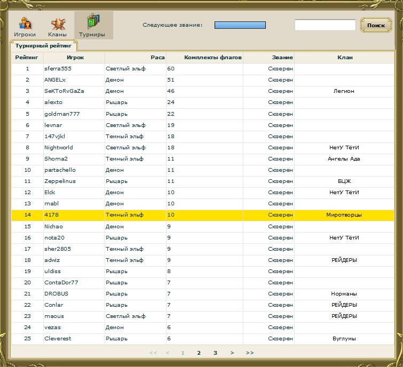Image resolution: width=403 pixels, height=367 pixels.
Task: Select player alexto
Action: tap(53, 102)
